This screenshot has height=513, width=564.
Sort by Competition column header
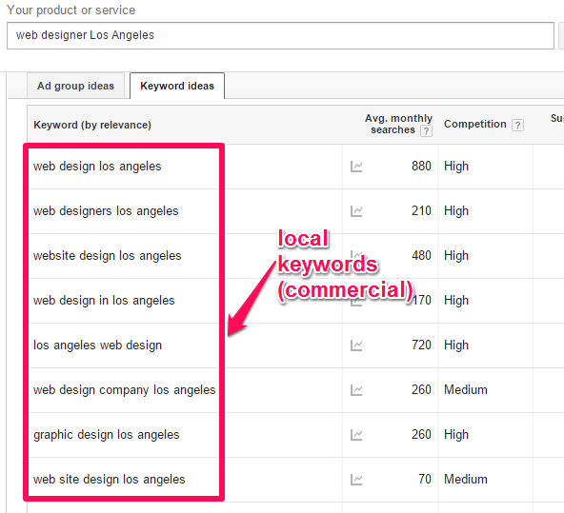point(474,124)
